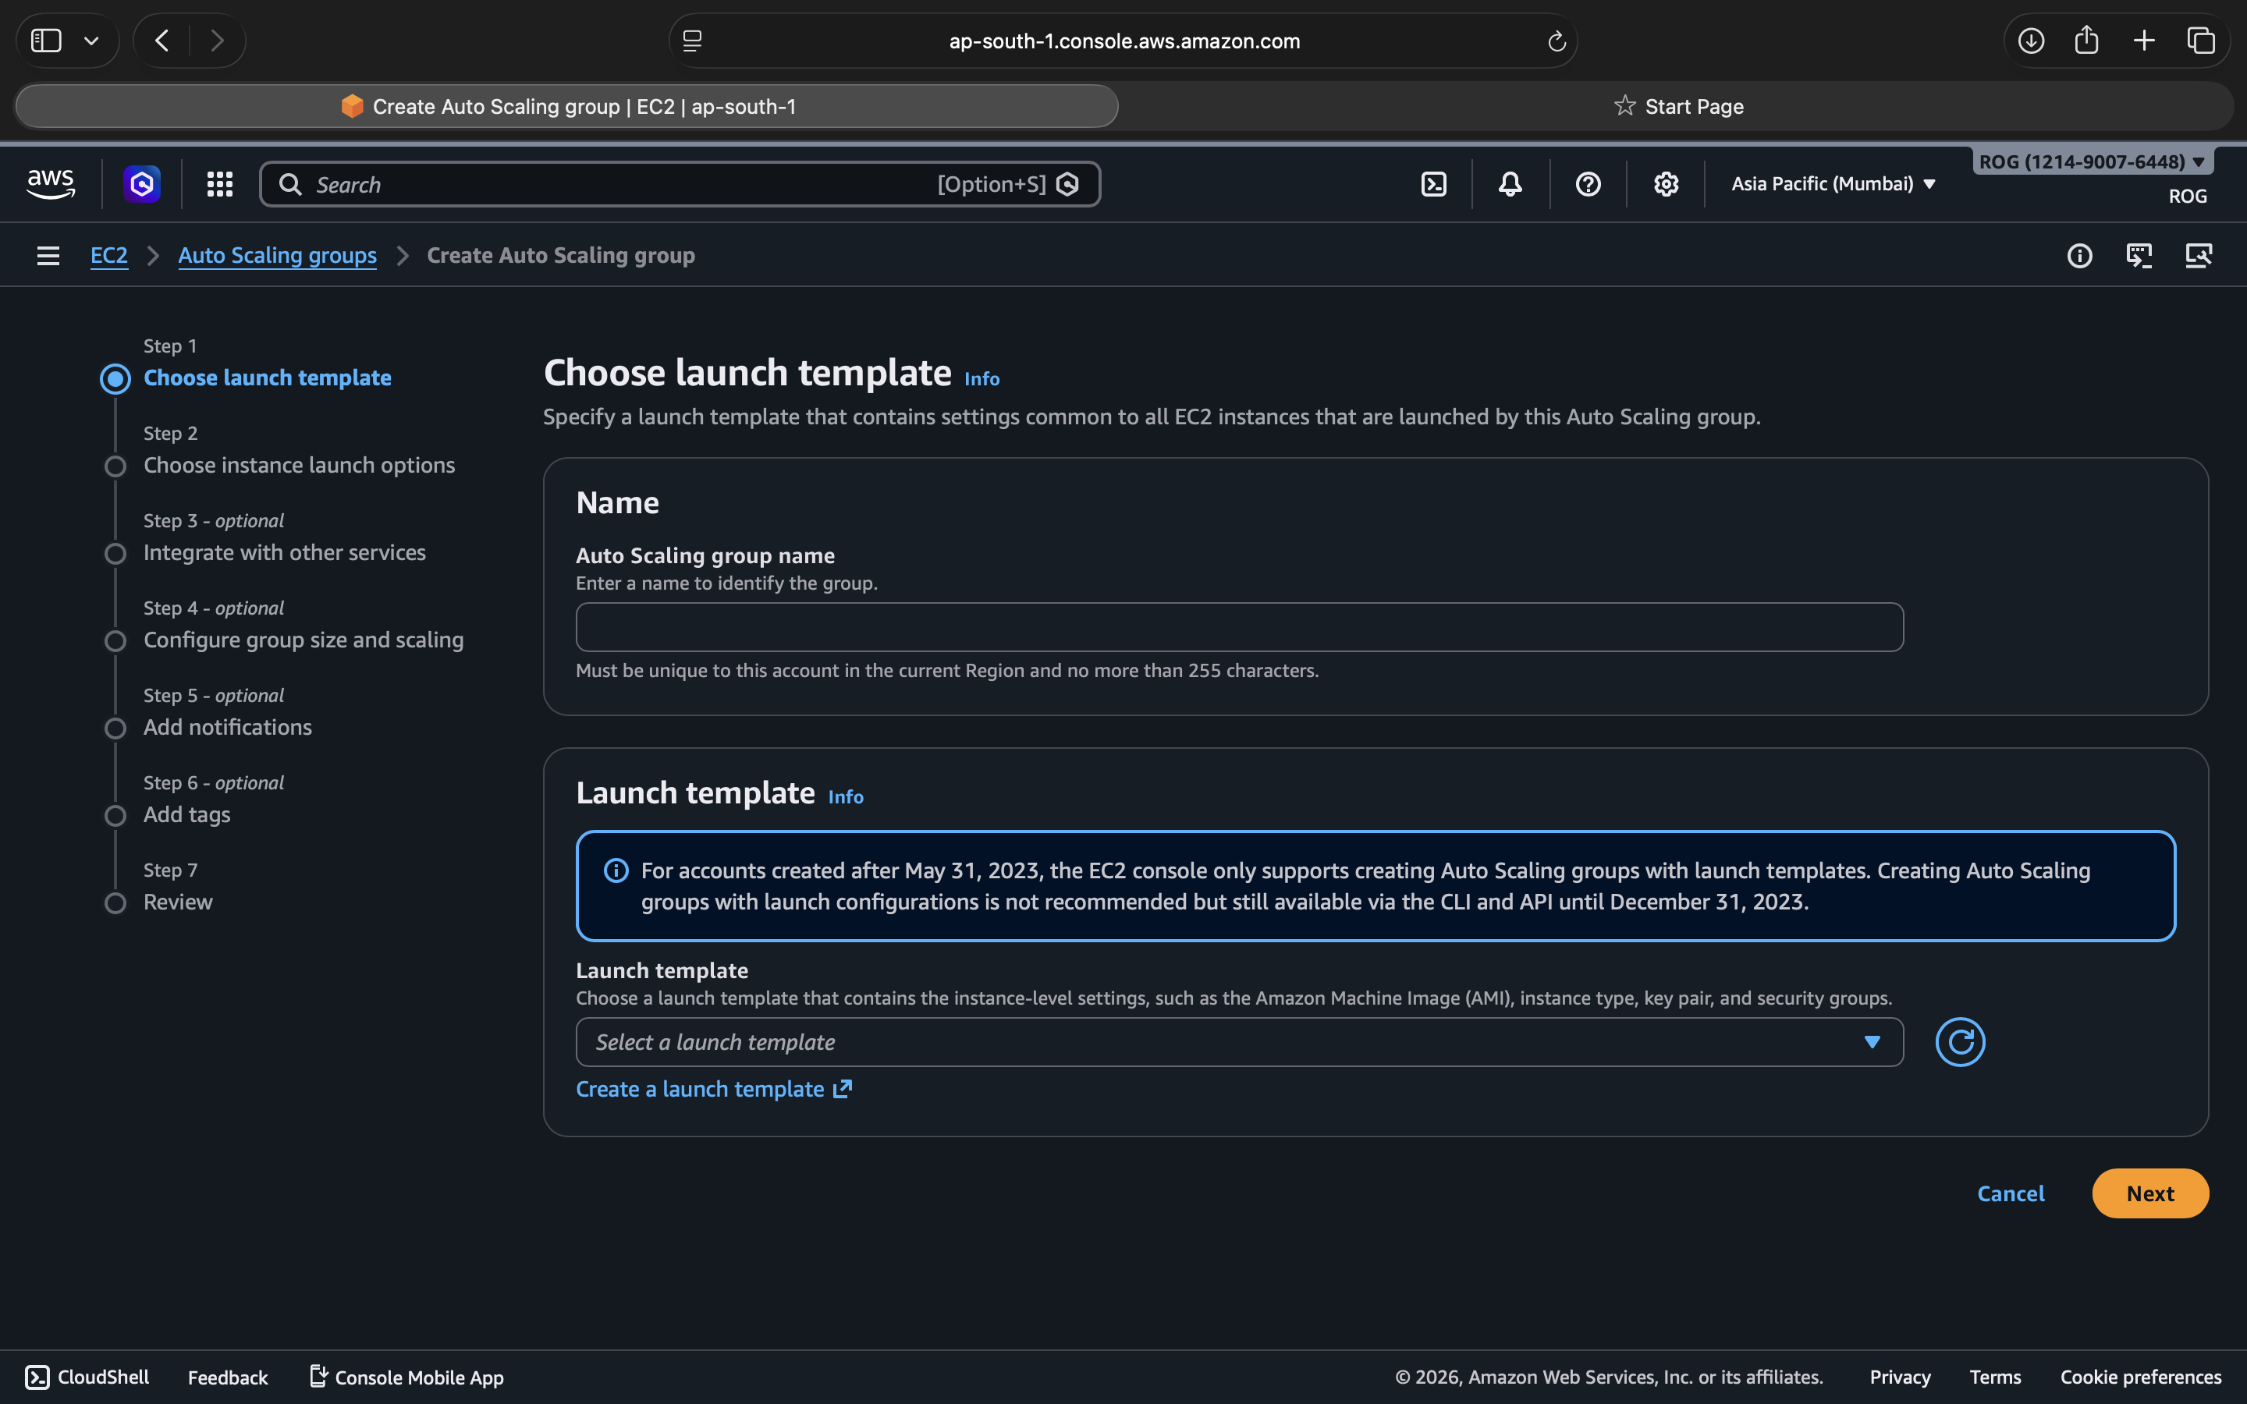Viewport: 2247px width, 1404px height.
Task: Open CloudShell from the top navigation icon
Action: tap(1433, 184)
